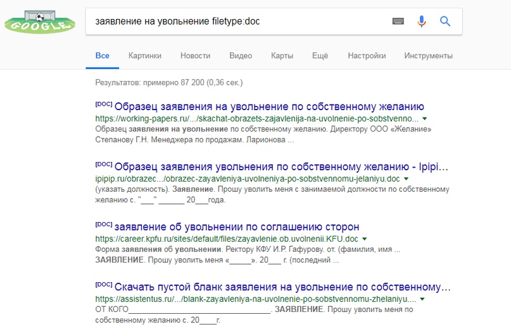Click the magnifying glass search button
The width and height of the screenshot is (511, 334).
tap(445, 22)
